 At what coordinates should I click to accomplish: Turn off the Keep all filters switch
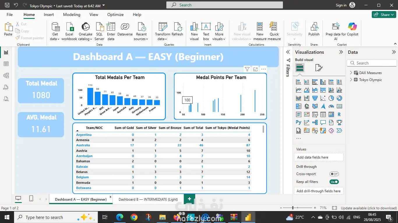(x=334, y=182)
